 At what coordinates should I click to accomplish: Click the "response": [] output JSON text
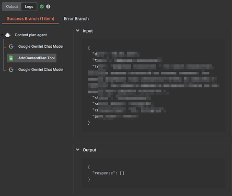click(x=108, y=173)
